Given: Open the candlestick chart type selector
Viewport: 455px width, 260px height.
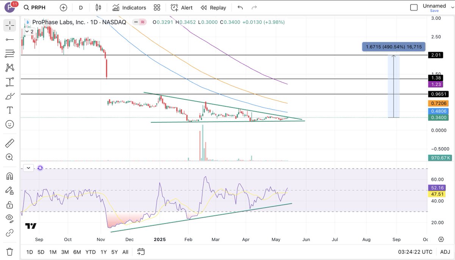Looking at the screenshot, I should pos(99,8).
